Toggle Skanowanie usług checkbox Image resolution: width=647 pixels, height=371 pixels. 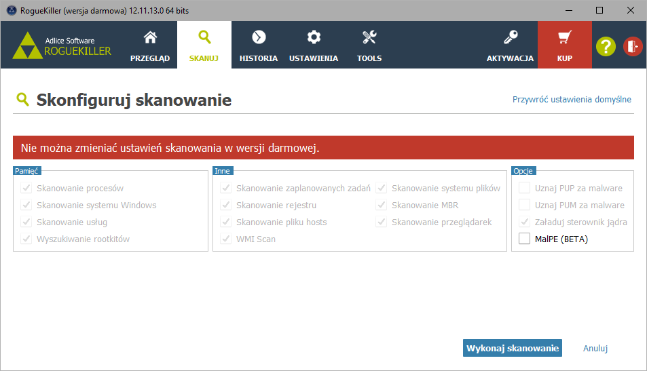click(x=26, y=222)
